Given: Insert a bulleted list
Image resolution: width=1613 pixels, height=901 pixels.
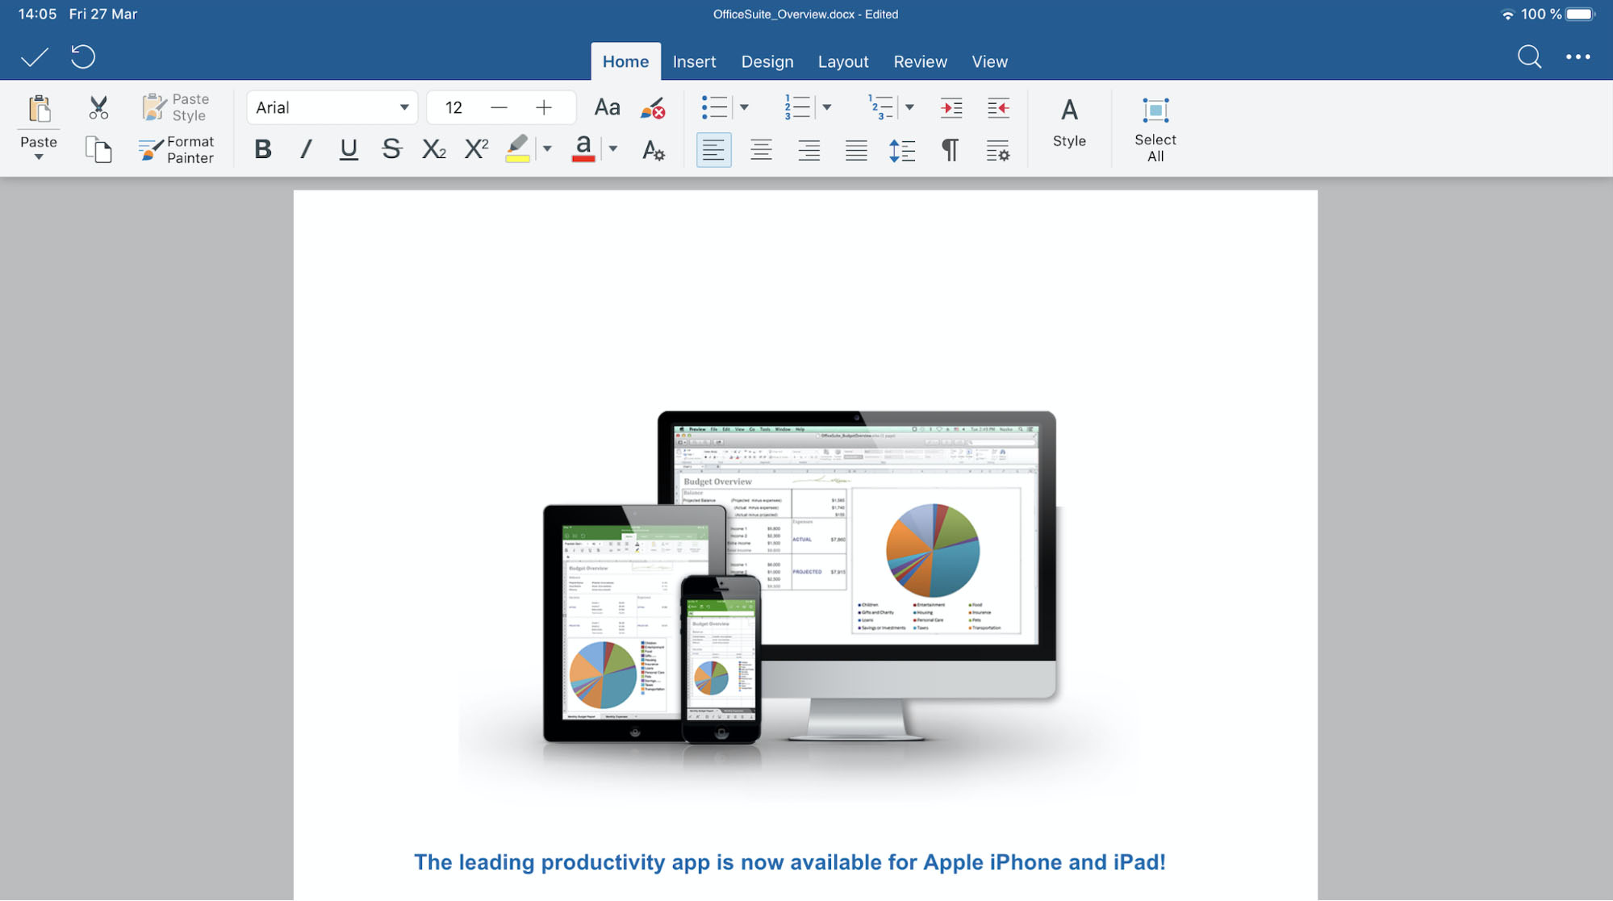Looking at the screenshot, I should [714, 107].
